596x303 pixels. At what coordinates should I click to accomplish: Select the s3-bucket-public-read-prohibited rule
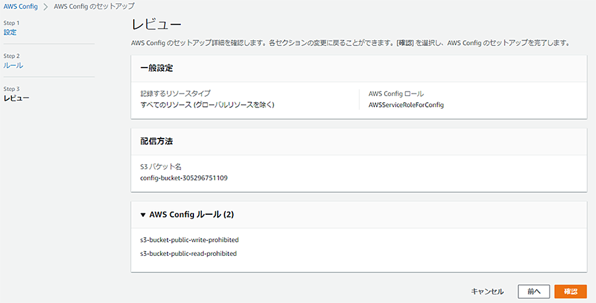point(188,253)
